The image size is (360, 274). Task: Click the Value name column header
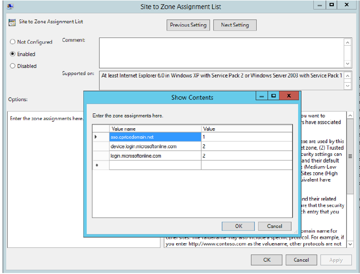click(155, 129)
